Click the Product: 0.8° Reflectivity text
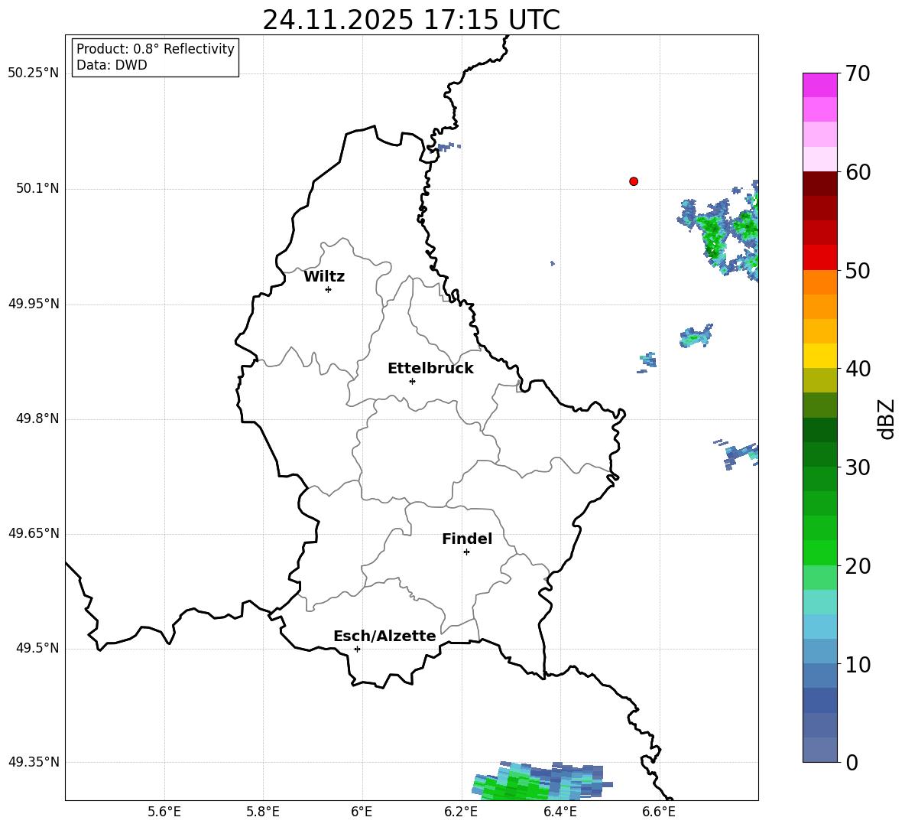905x827 pixels. [155, 49]
